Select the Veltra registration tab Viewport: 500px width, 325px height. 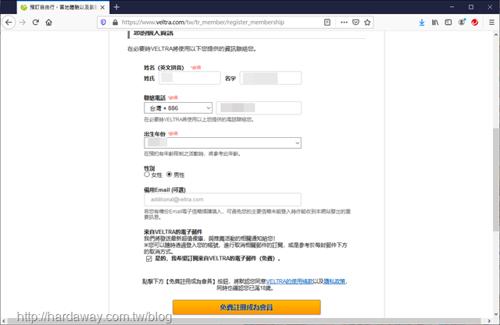click(x=62, y=7)
